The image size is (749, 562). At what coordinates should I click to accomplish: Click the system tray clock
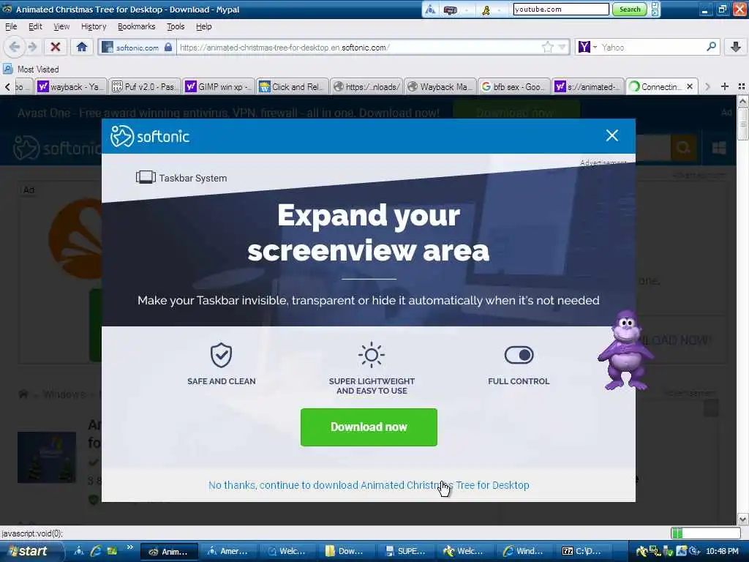(x=722, y=552)
